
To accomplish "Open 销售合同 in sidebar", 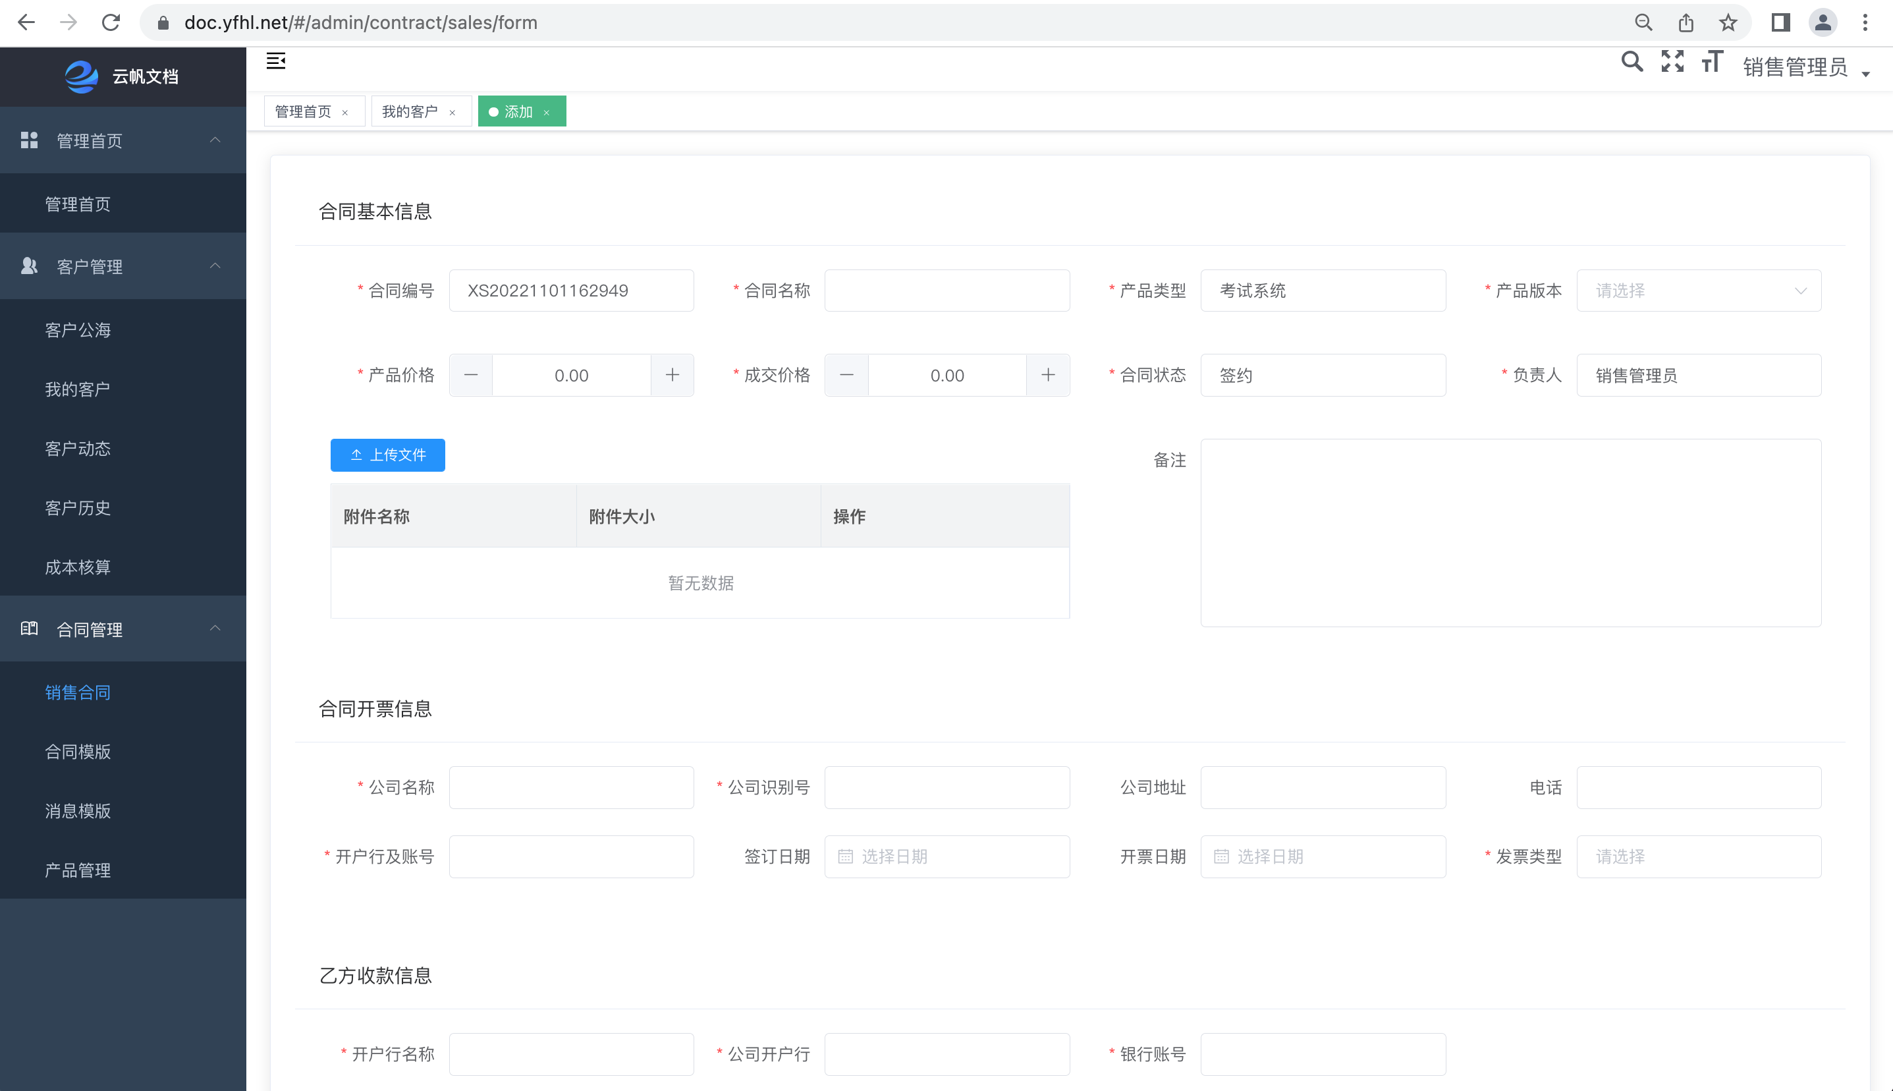I will (123, 692).
